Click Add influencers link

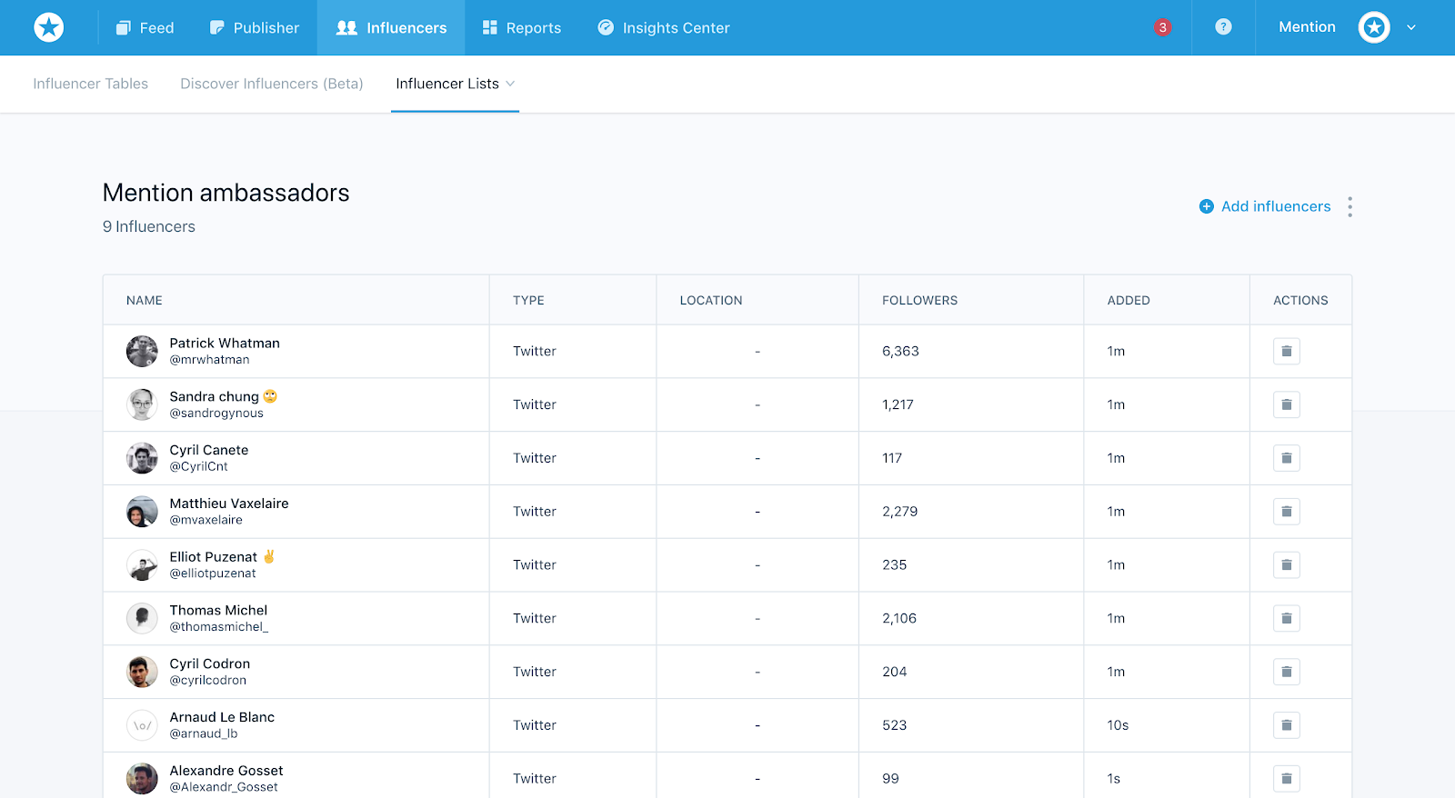(1276, 206)
